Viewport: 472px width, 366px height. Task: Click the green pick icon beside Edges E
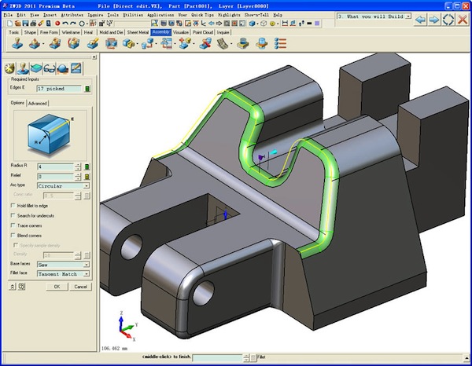(x=87, y=89)
